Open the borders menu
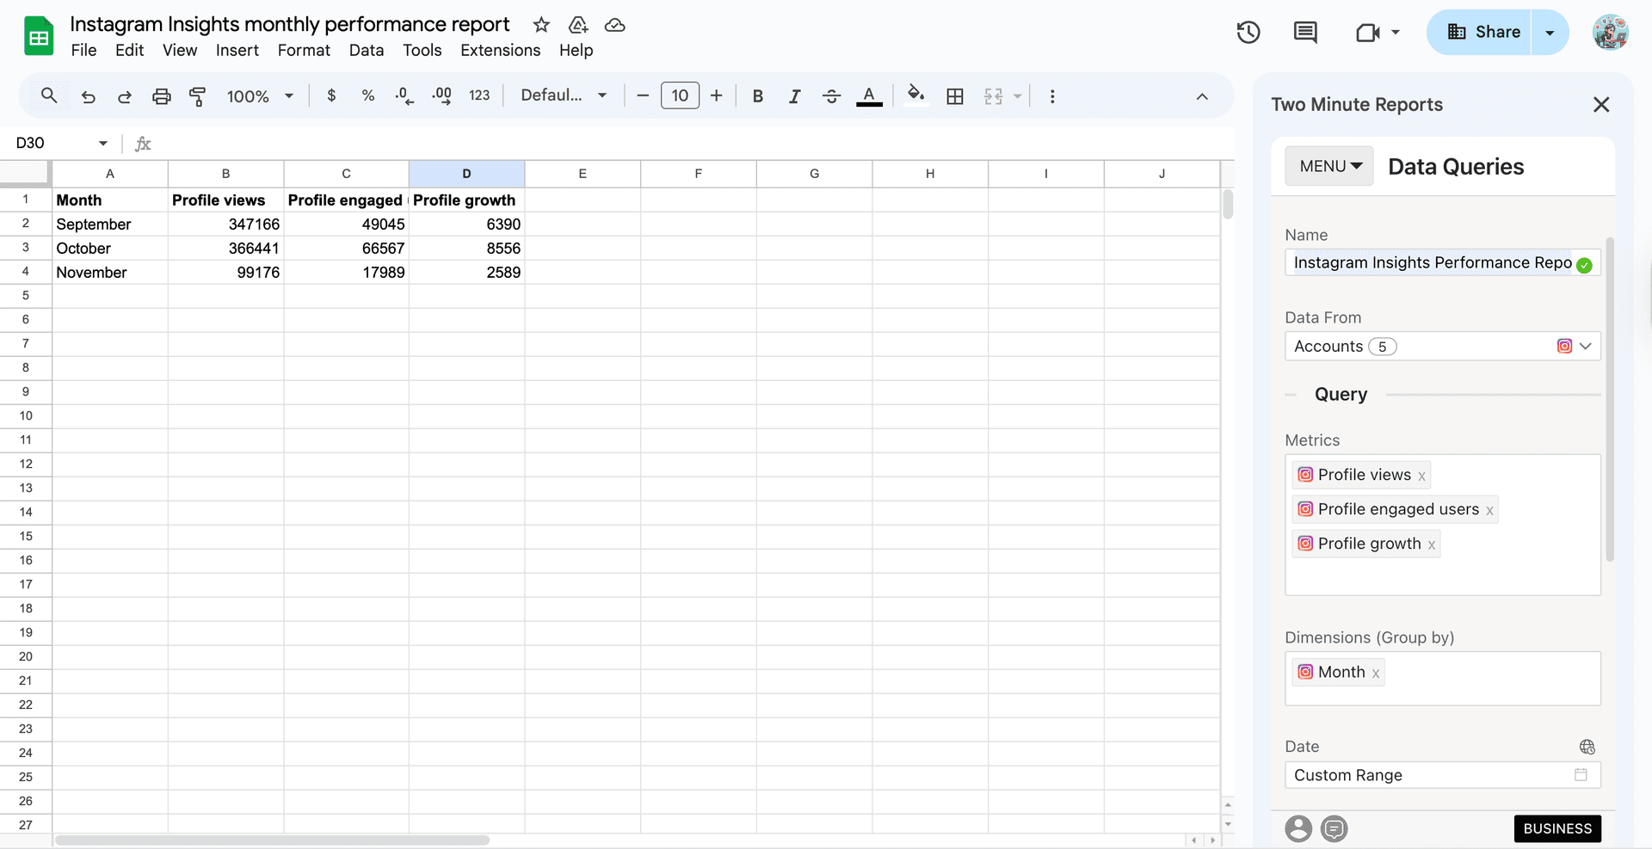The width and height of the screenshot is (1652, 849). point(955,95)
